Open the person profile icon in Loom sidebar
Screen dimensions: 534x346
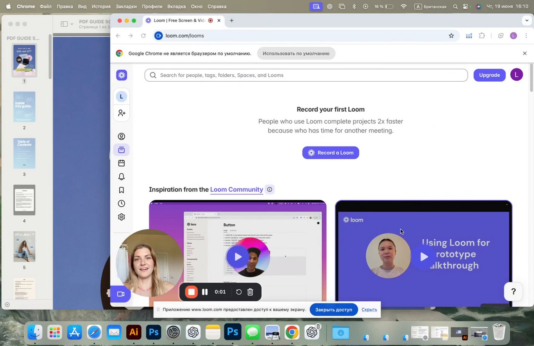click(x=121, y=136)
